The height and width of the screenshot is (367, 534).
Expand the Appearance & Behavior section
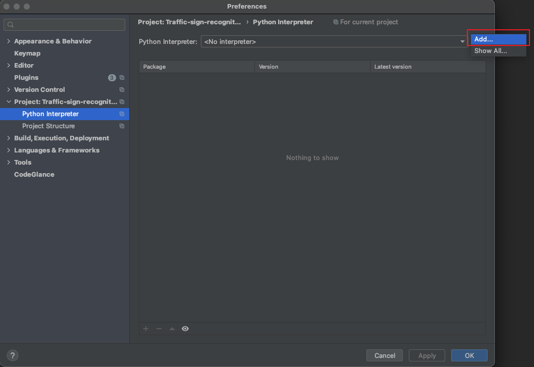[9, 41]
